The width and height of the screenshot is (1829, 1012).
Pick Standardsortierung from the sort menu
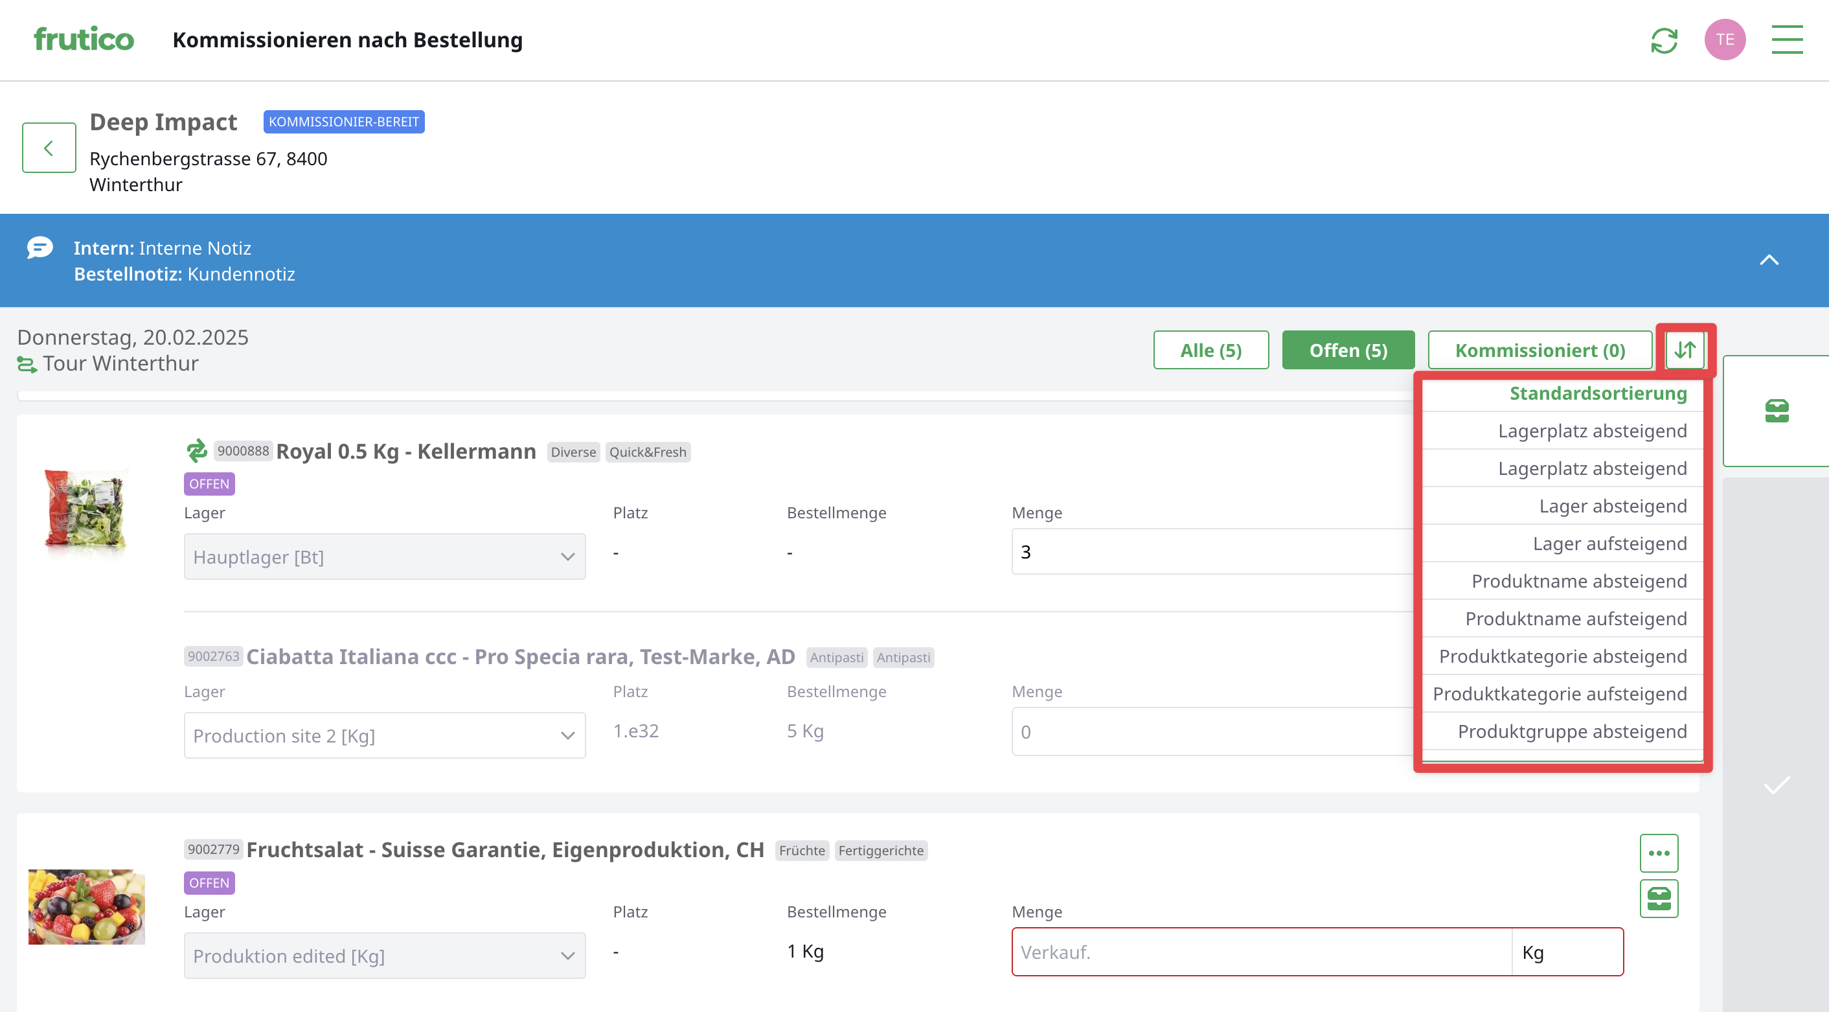(x=1598, y=393)
